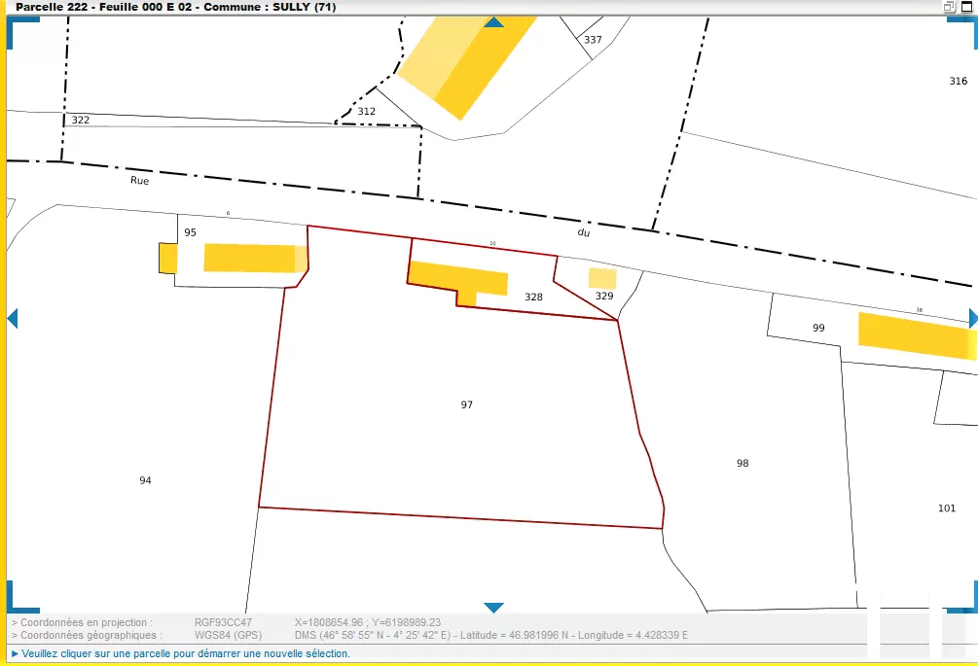Select parcel 328 near the road

[x=533, y=297]
